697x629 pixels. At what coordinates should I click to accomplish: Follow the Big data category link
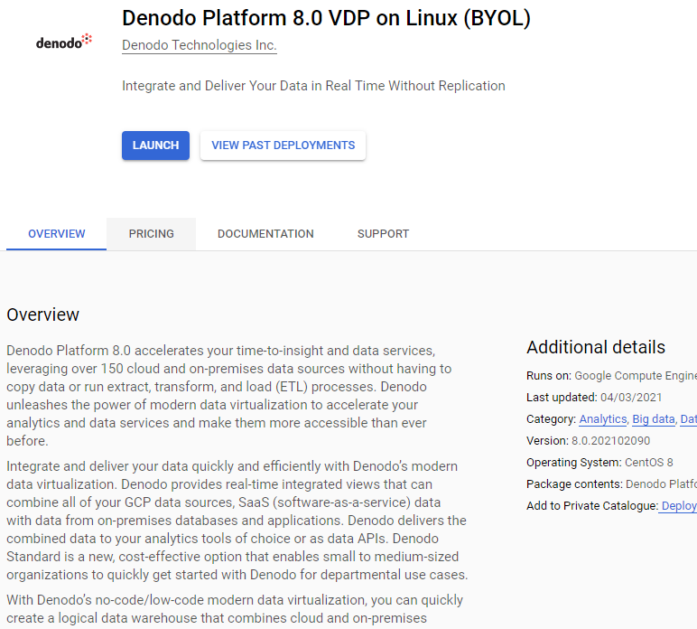654,419
